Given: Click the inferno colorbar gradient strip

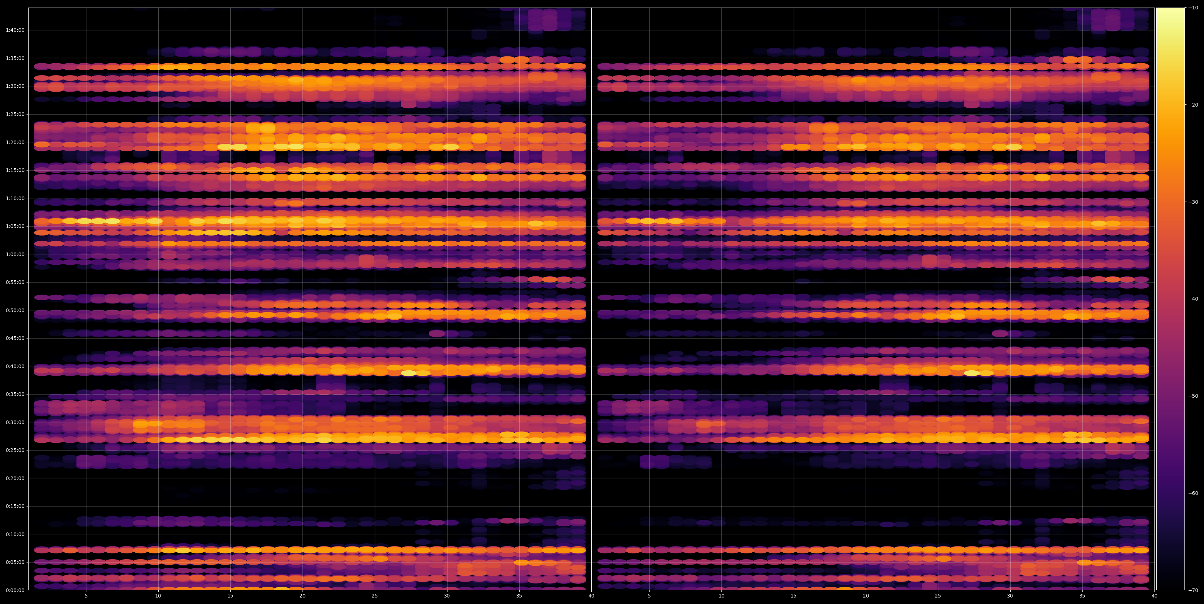Looking at the screenshot, I should (1170, 299).
